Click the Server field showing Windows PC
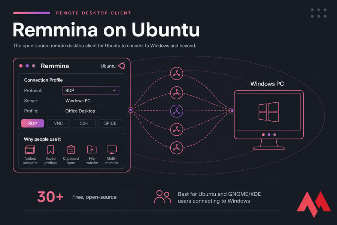The image size is (337, 225). coord(91,101)
